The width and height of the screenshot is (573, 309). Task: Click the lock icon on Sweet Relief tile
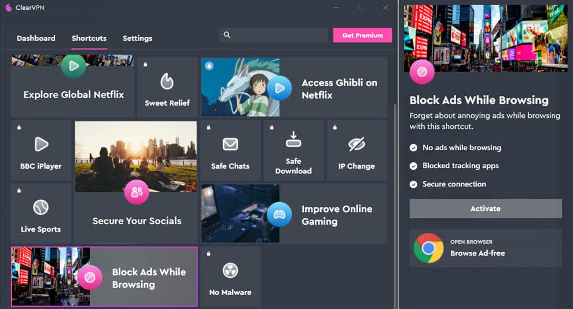pos(145,64)
